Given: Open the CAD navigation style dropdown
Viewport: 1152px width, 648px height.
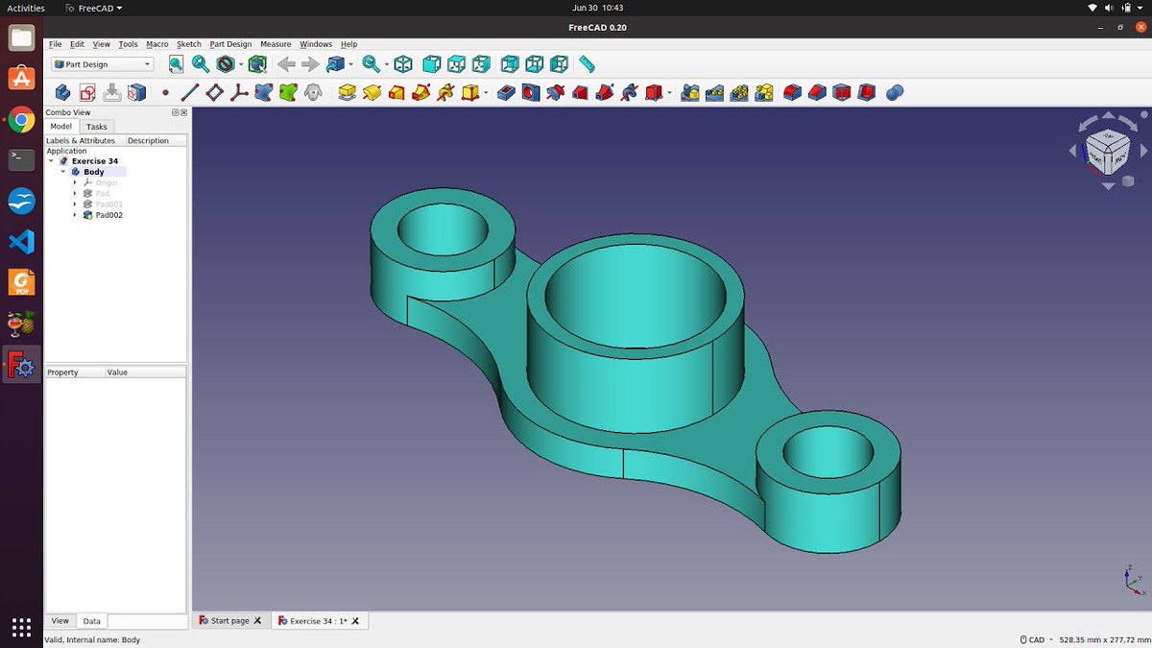Looking at the screenshot, I should [1037, 639].
